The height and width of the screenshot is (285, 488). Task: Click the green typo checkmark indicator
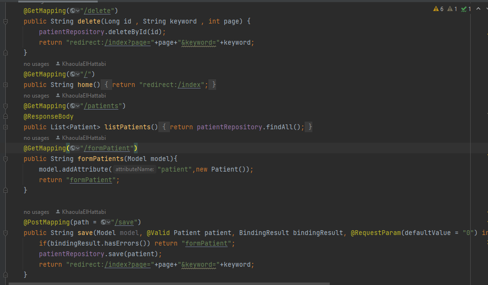[x=464, y=9]
